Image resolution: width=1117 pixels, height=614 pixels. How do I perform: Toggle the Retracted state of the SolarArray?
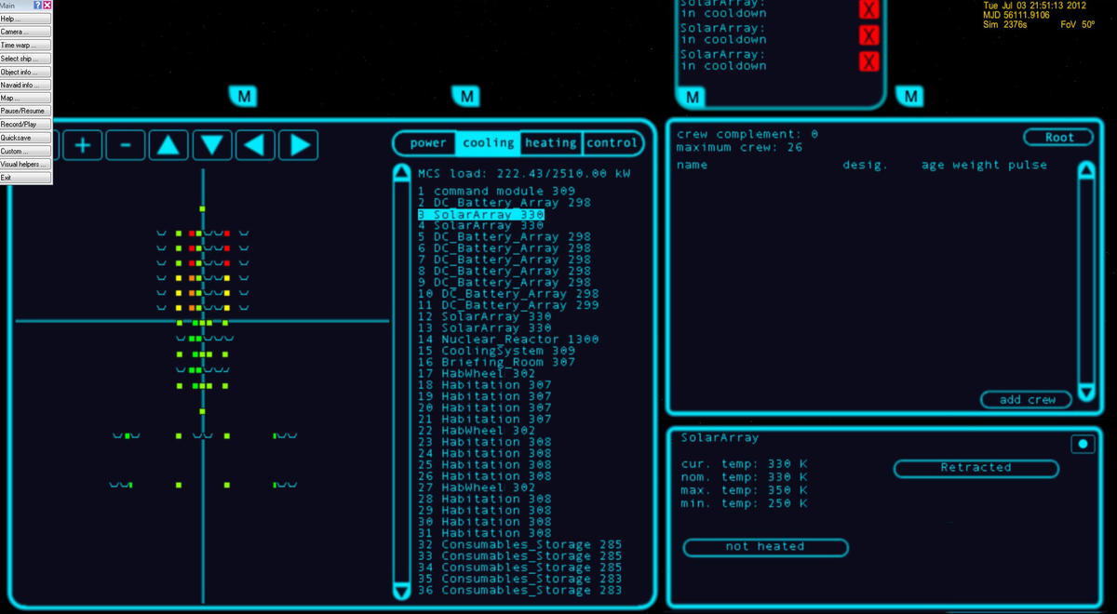coord(976,468)
